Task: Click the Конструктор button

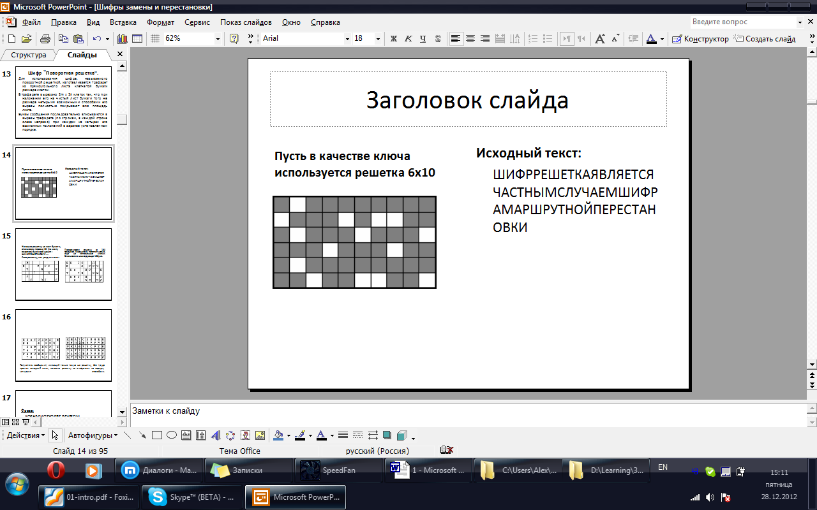Action: pos(701,38)
